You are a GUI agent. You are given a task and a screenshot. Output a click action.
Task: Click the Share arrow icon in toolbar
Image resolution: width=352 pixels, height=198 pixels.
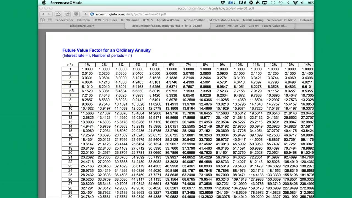(x=67, y=14)
